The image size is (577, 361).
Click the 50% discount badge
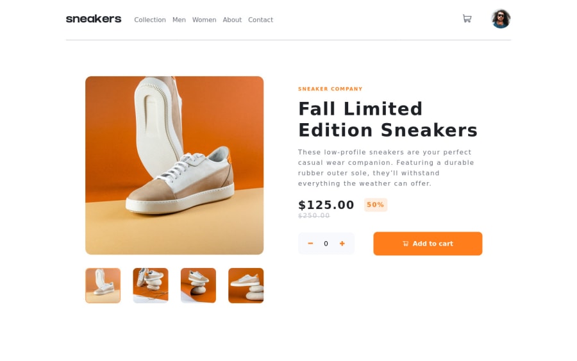tap(375, 205)
